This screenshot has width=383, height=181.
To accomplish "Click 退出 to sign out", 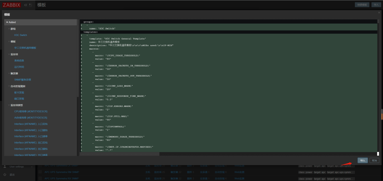I will tap(12, 175).
